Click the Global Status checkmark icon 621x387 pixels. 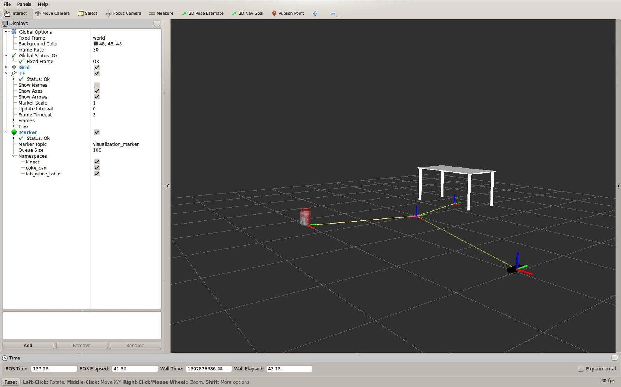(x=14, y=55)
